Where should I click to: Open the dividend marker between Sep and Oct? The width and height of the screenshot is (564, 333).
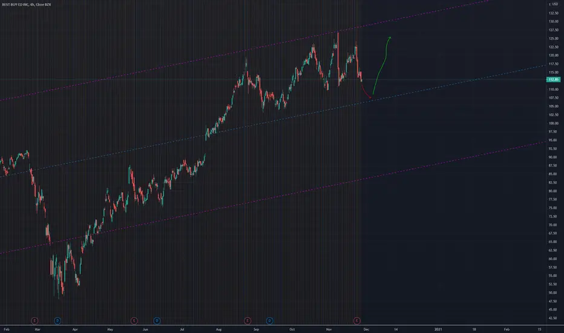click(269, 320)
